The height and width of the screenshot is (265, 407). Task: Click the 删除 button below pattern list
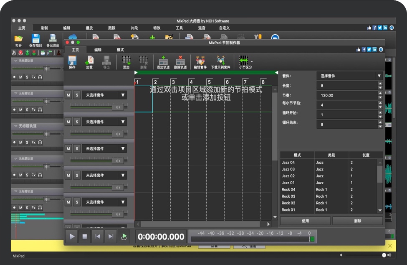pyautogui.click(x=357, y=221)
